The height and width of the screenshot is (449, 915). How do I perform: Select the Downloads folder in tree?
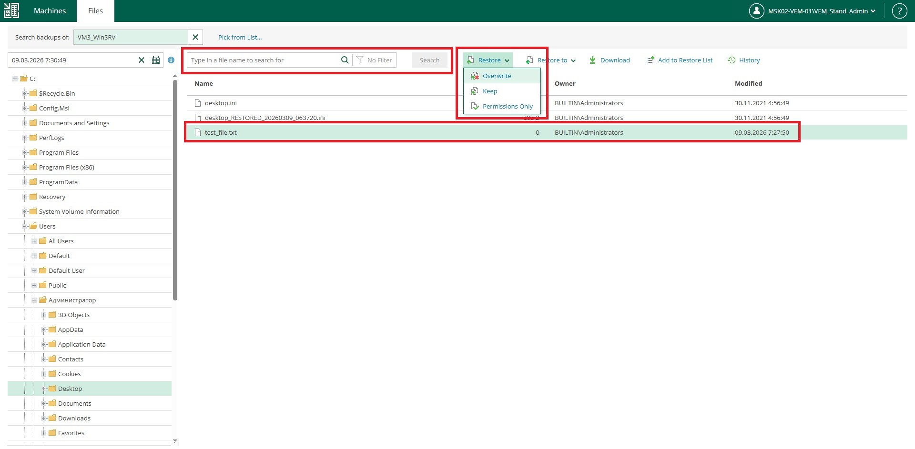click(74, 418)
